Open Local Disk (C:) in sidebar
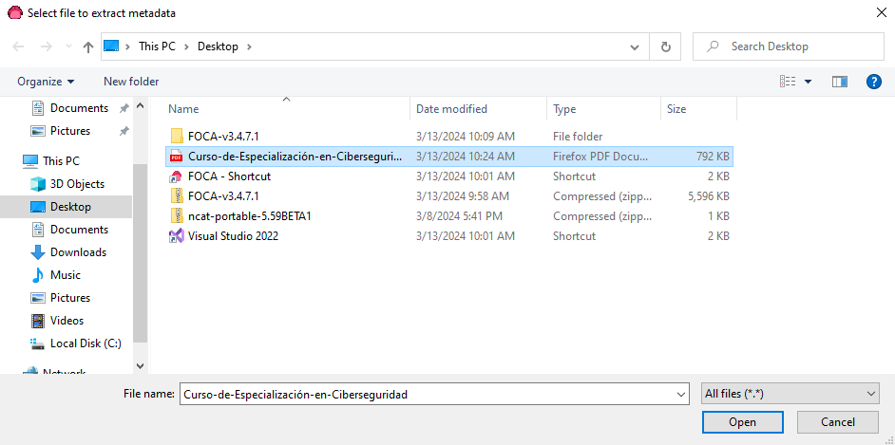The image size is (895, 445). (x=86, y=343)
